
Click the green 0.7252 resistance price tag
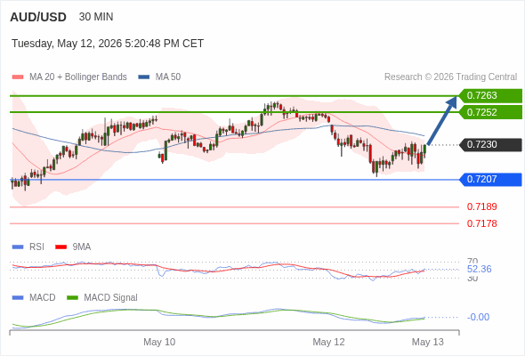(490, 112)
